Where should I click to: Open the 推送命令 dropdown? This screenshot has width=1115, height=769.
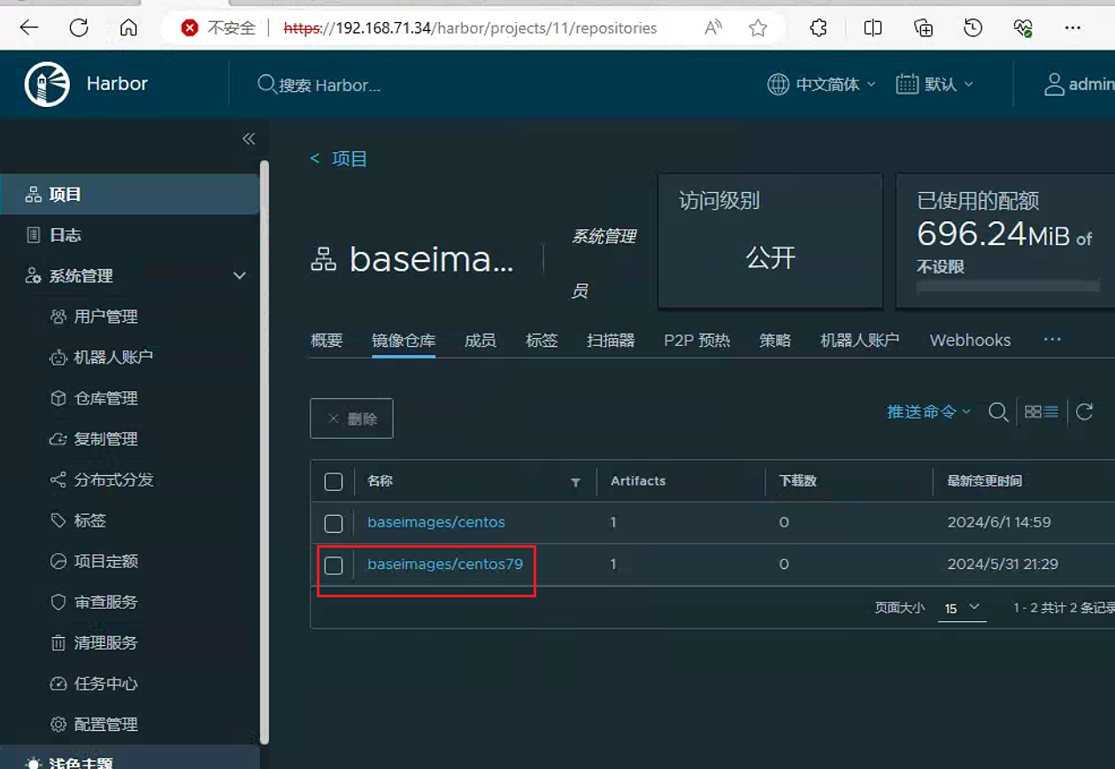pyautogui.click(x=929, y=411)
